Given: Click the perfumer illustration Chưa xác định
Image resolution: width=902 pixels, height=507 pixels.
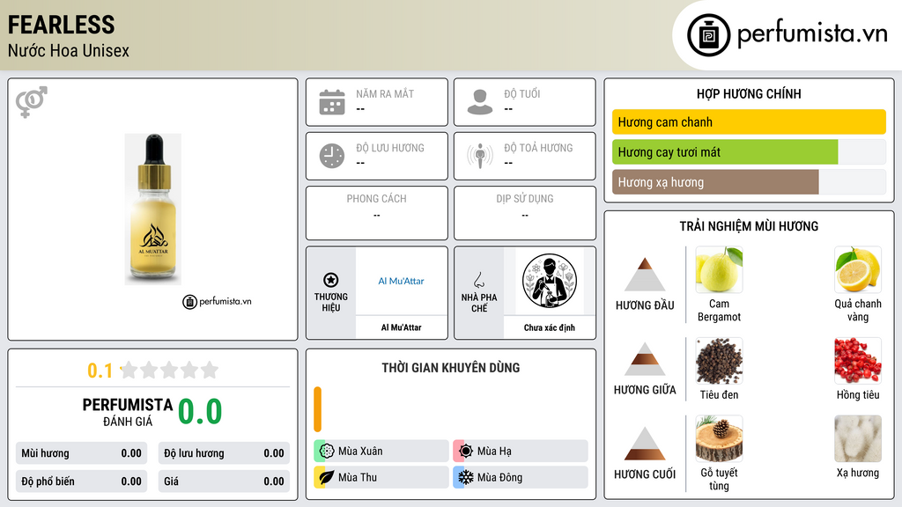Looking at the screenshot, I should point(550,281).
